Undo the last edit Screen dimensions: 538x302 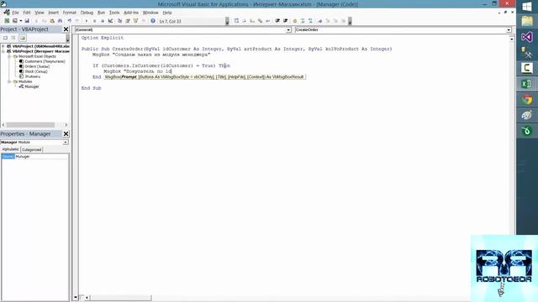tap(69, 21)
